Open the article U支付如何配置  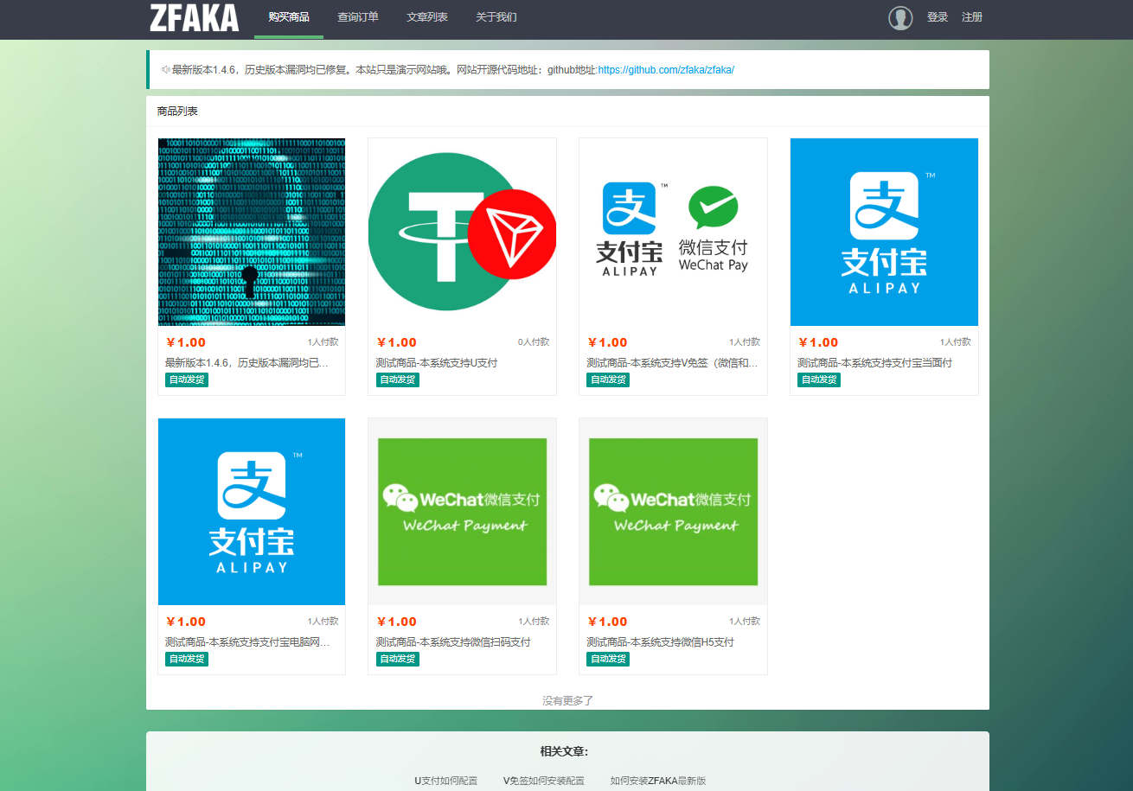pos(445,779)
